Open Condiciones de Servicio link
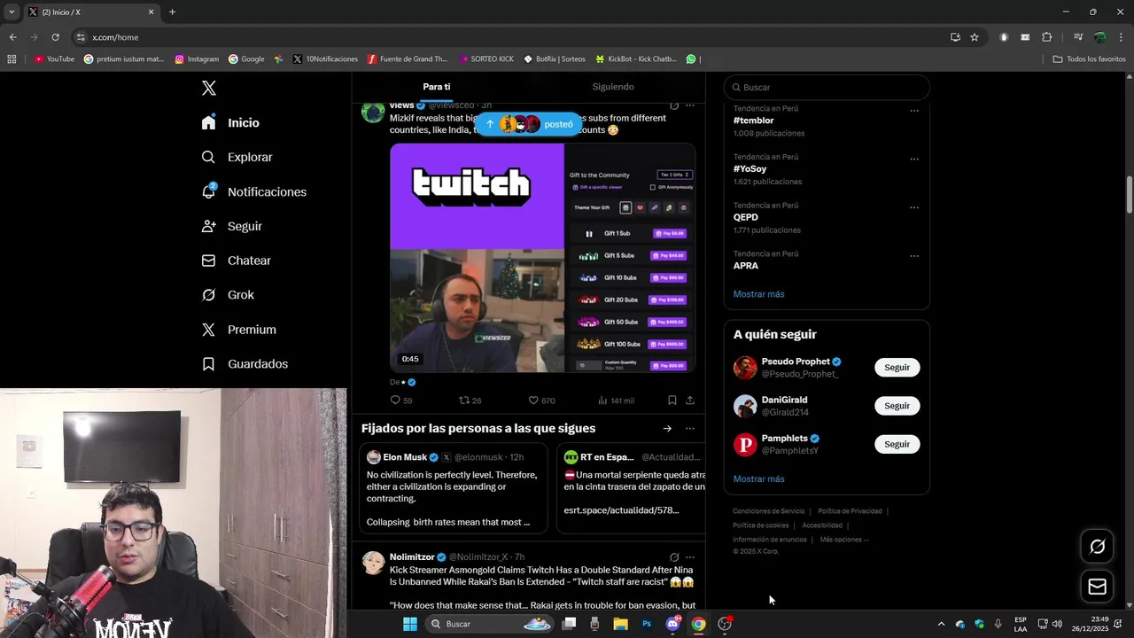 click(x=768, y=511)
